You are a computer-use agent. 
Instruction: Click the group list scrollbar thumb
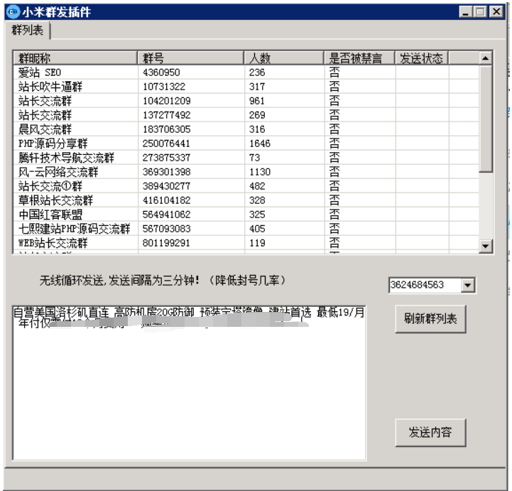tap(486, 117)
